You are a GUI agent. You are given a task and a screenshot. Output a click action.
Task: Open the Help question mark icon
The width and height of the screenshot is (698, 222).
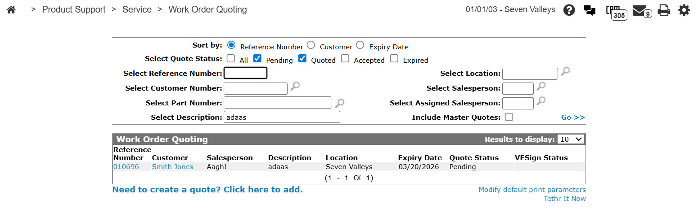click(569, 10)
